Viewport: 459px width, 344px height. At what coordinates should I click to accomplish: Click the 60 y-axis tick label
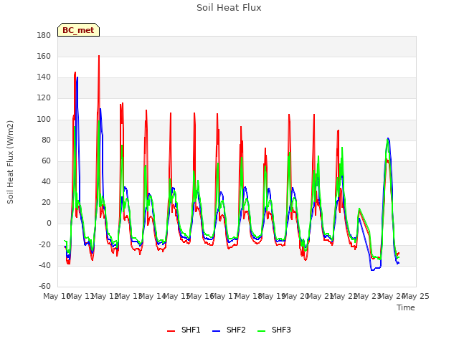46,161
